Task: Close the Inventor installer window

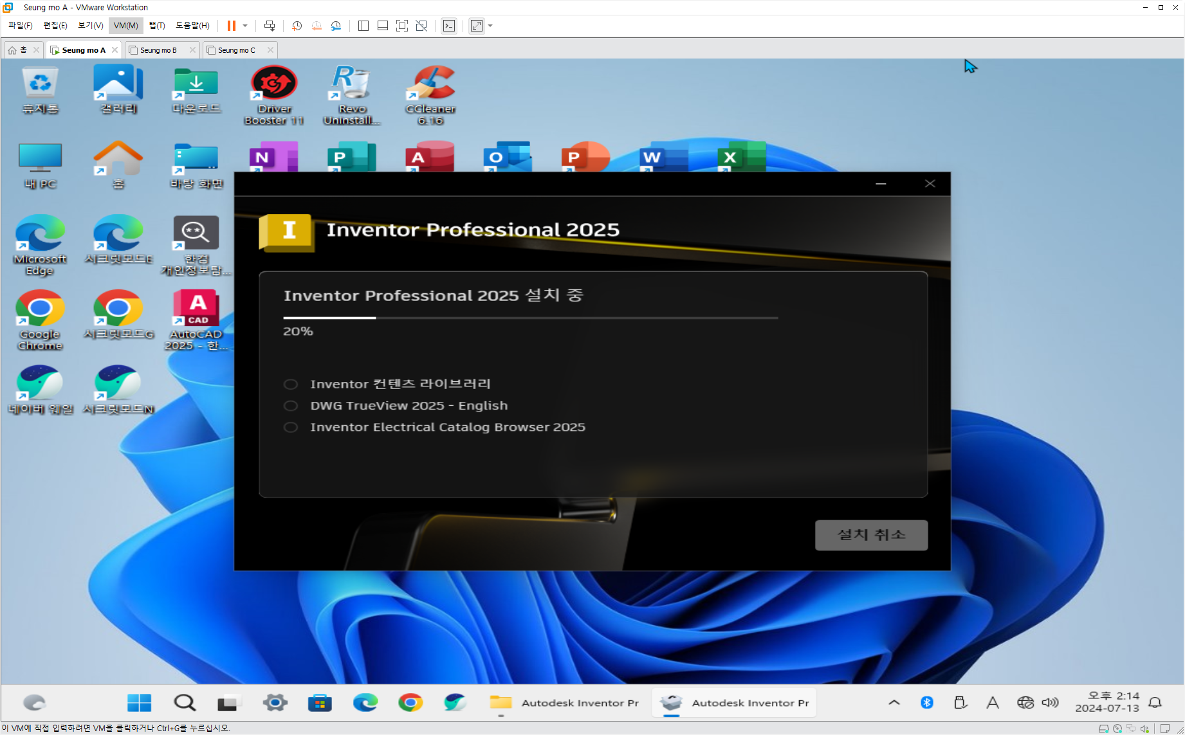Action: [930, 184]
